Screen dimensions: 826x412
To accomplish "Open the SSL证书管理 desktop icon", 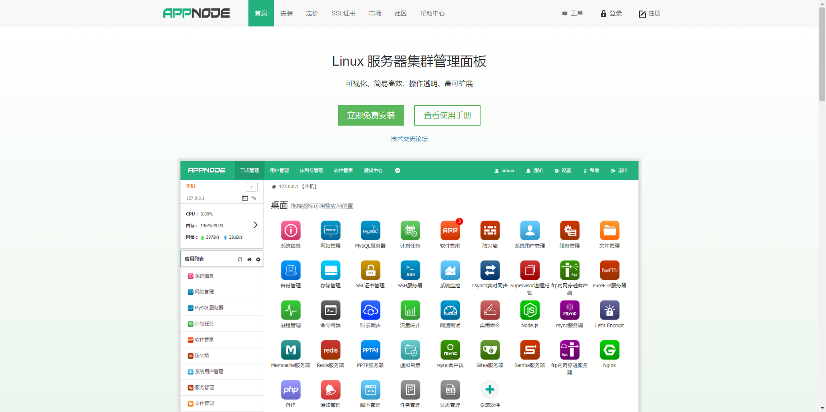I will [x=371, y=270].
